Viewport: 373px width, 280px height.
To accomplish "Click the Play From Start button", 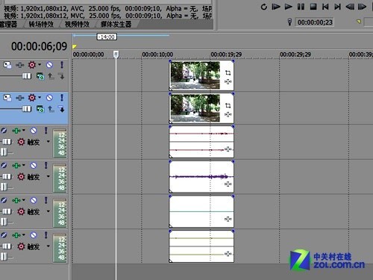I will [x=276, y=7].
